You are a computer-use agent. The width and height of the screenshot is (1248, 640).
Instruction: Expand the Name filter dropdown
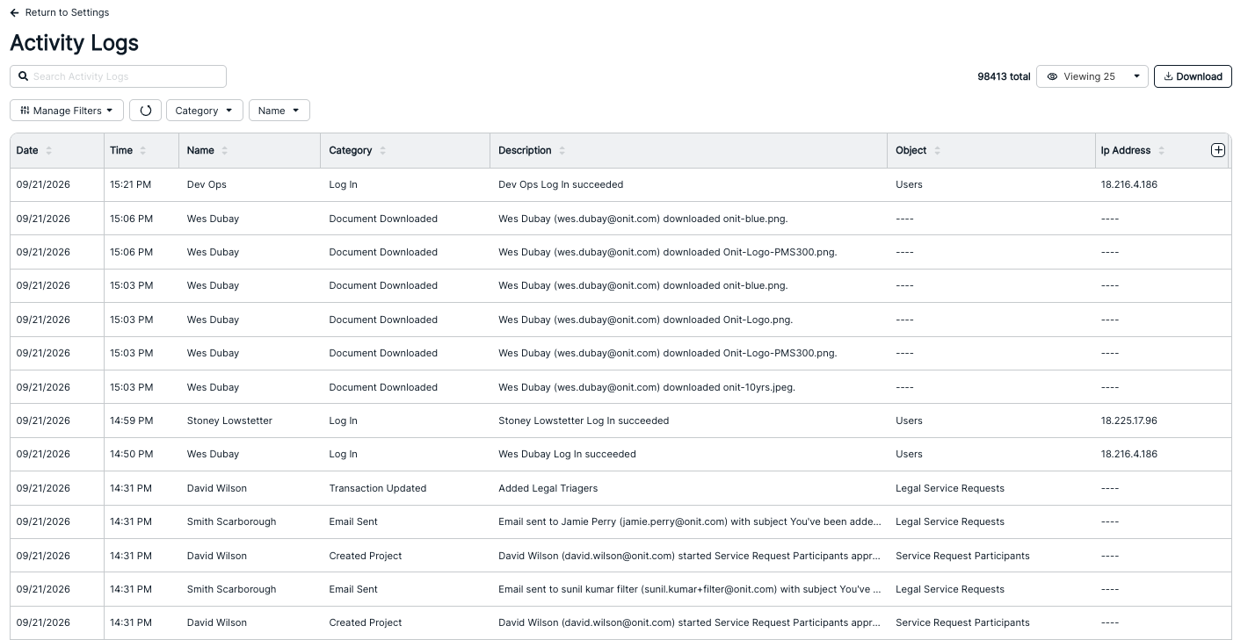279,111
